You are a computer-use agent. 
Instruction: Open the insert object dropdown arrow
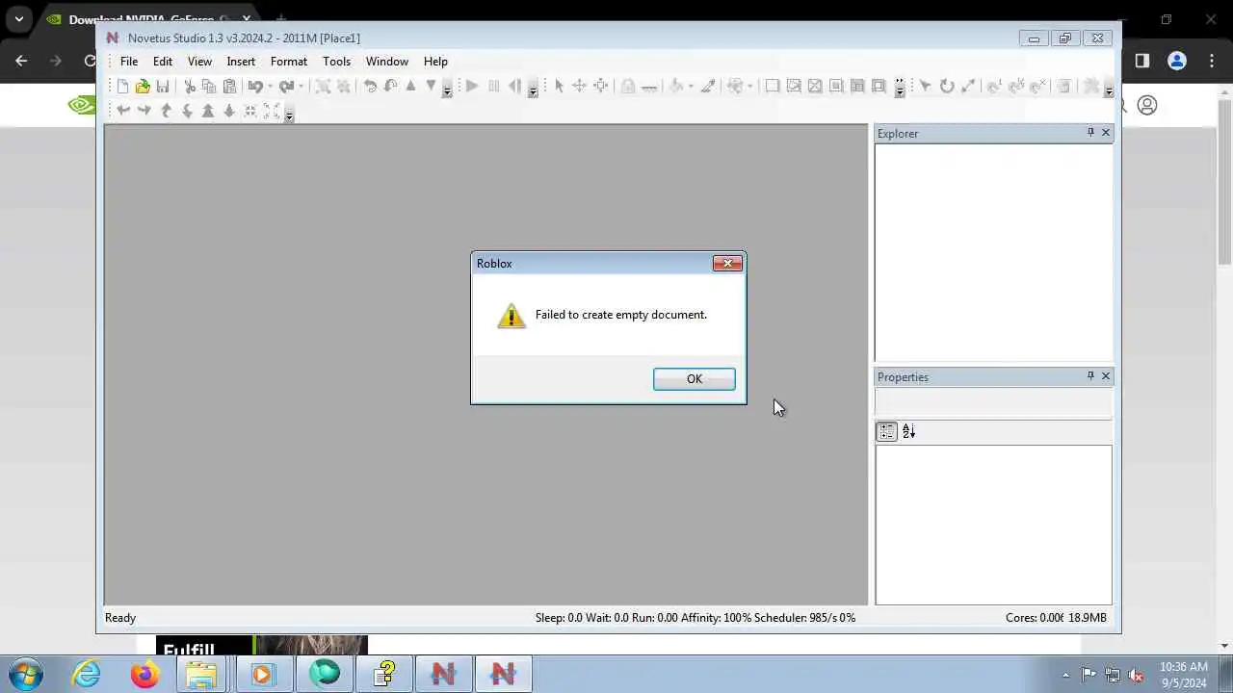click(750, 87)
